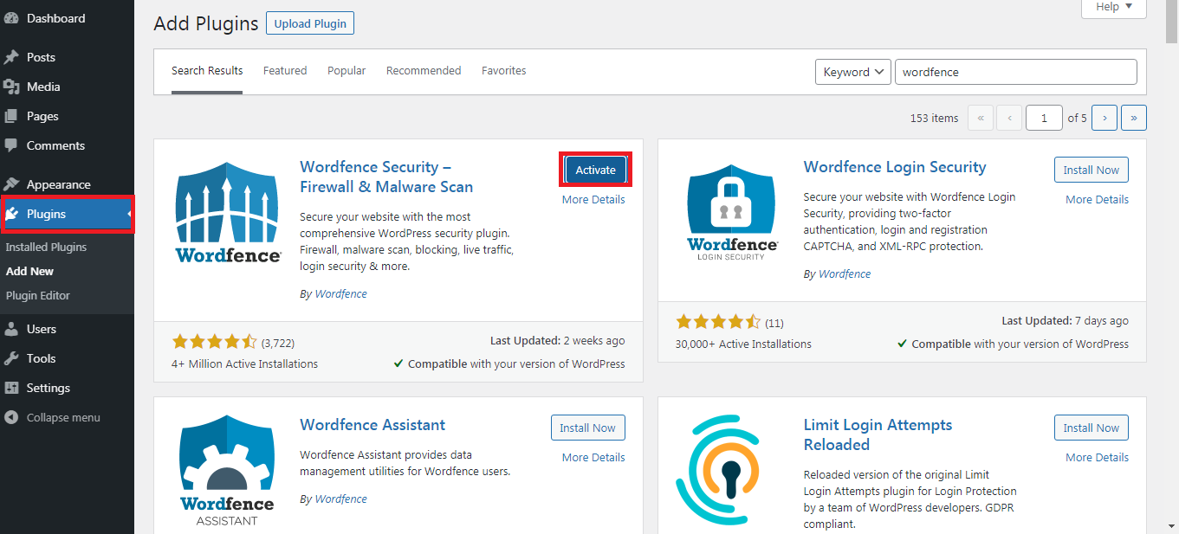Open Plugin Editor submenu item
1179x534 pixels.
point(38,295)
